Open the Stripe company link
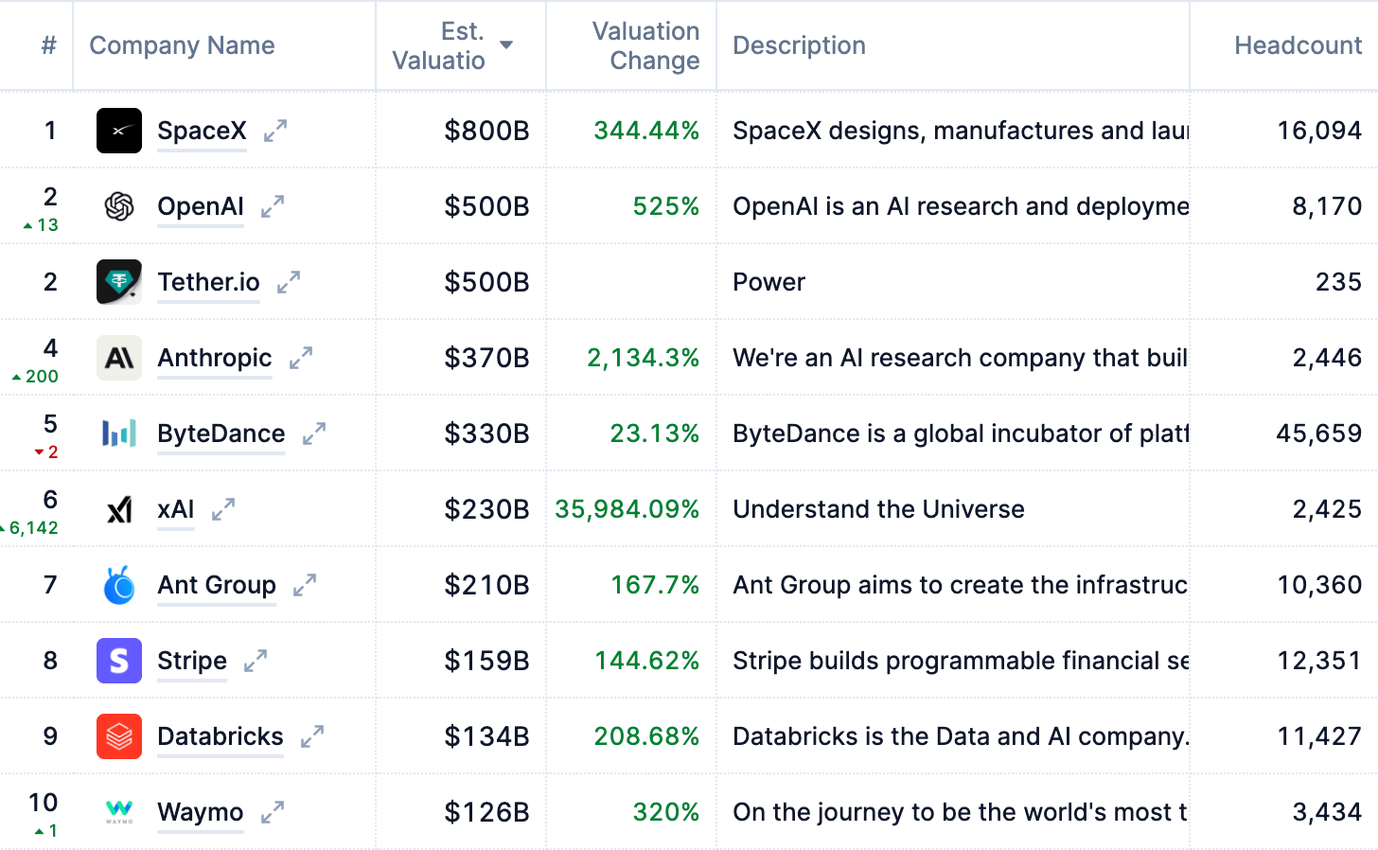 (x=192, y=661)
